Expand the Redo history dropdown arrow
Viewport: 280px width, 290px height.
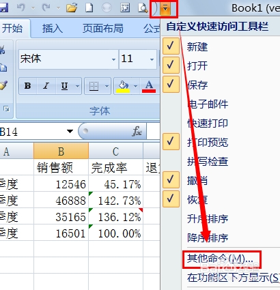pos(58,8)
